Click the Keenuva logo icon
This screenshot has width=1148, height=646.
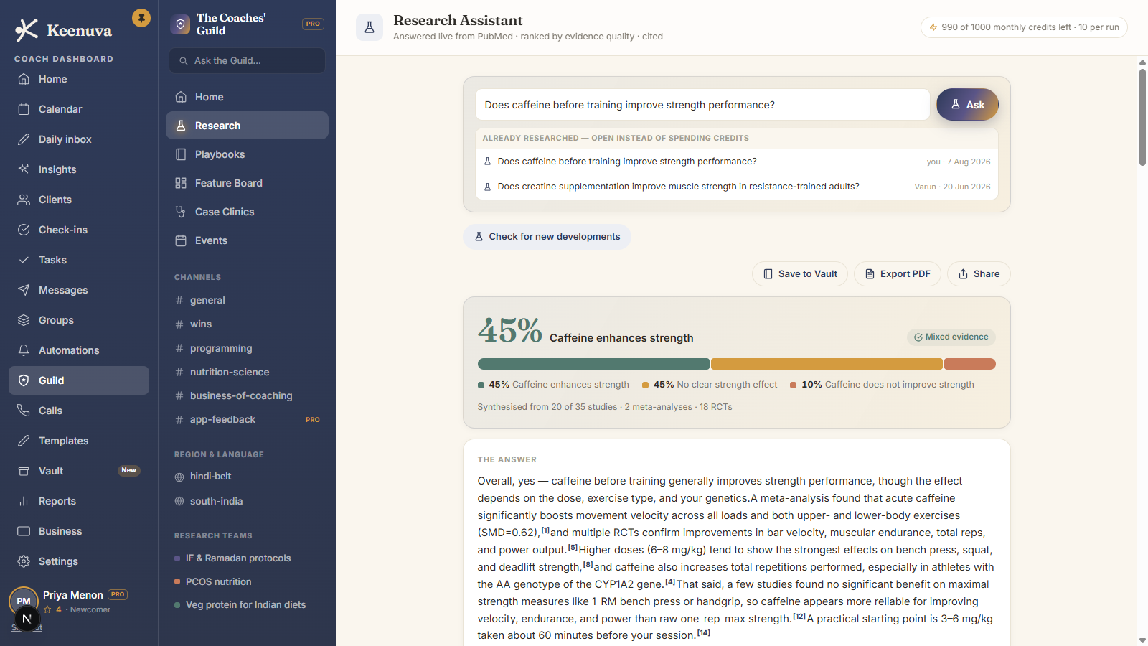[27, 29]
